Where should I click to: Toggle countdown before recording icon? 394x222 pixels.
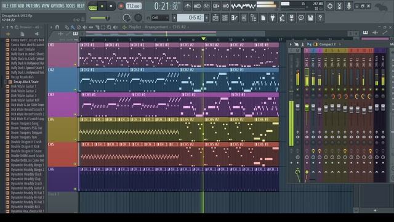(207, 6)
